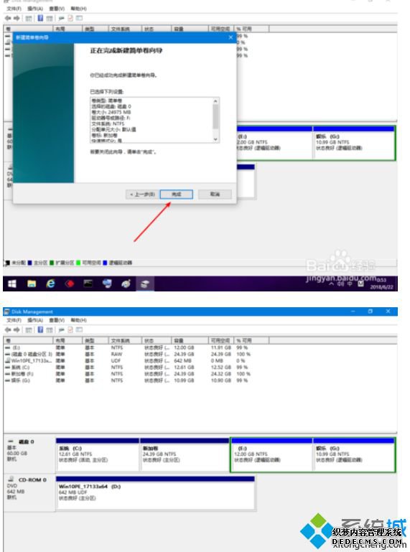The image size is (410, 552).
Task: Click the 逻辑驱动器 blue legend swatch
Action: coord(105,263)
